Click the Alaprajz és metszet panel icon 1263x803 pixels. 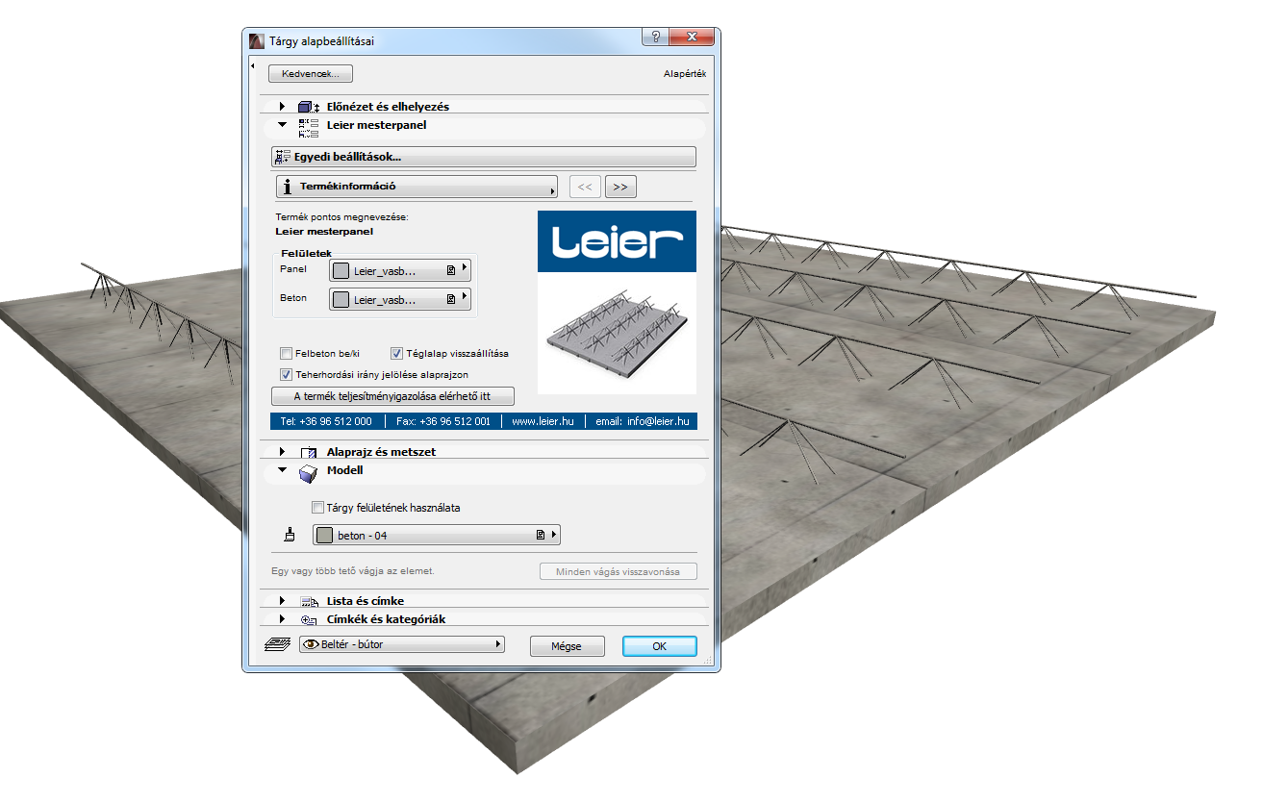coord(308,452)
